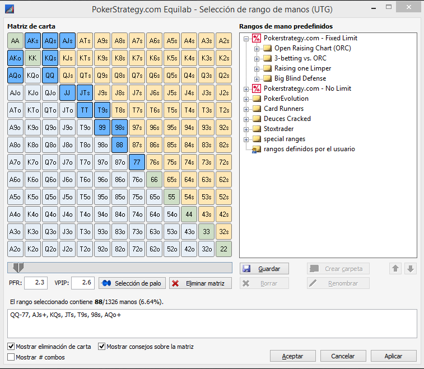Click the 3-betting vs. ORC folder icon

pyautogui.click(x=267, y=58)
